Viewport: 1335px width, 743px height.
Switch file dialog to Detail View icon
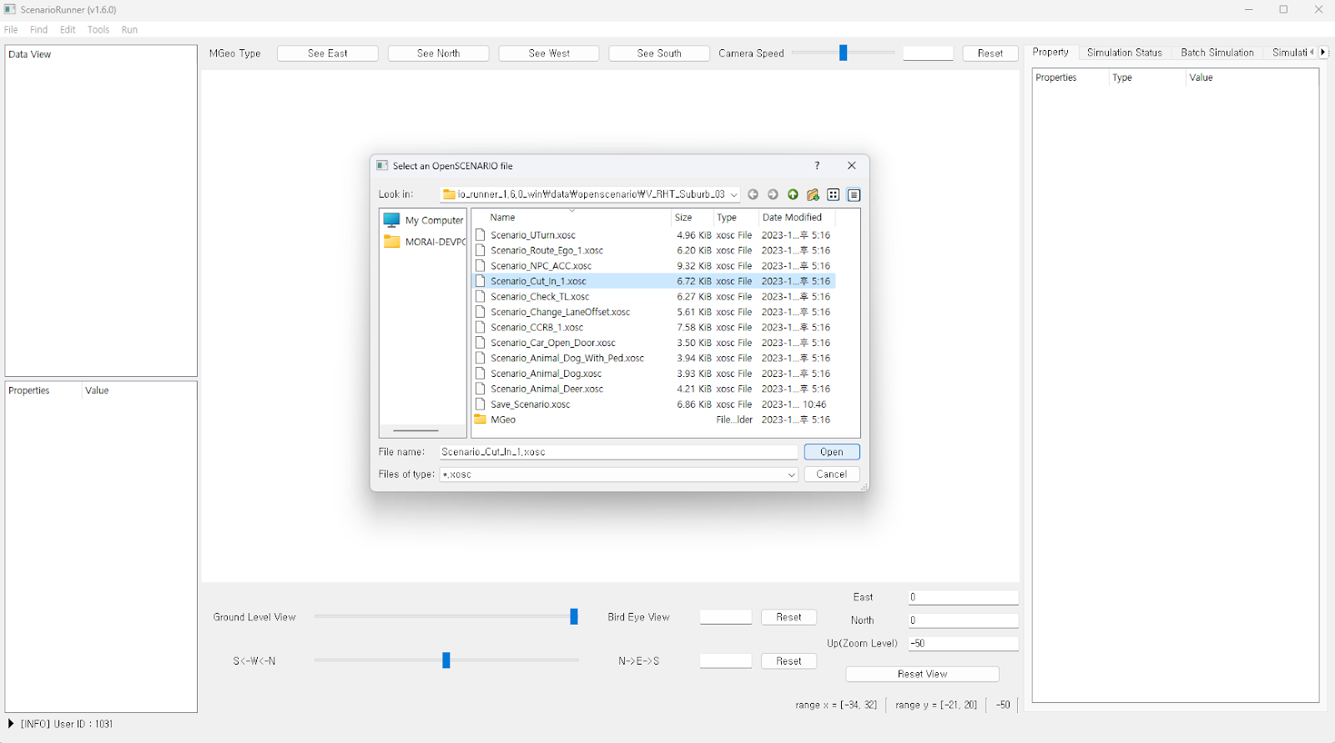pos(854,194)
